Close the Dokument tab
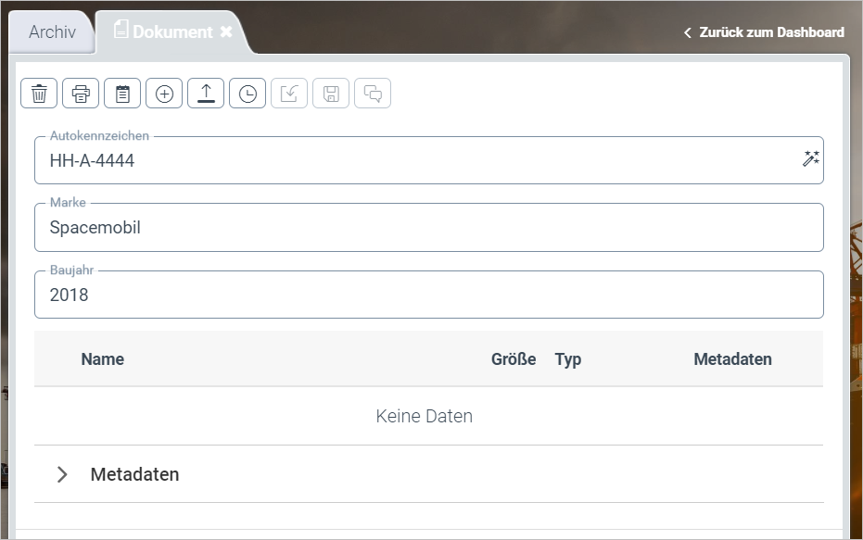The width and height of the screenshot is (863, 540). pos(226,32)
